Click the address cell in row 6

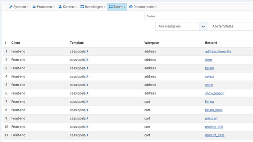(150, 93)
